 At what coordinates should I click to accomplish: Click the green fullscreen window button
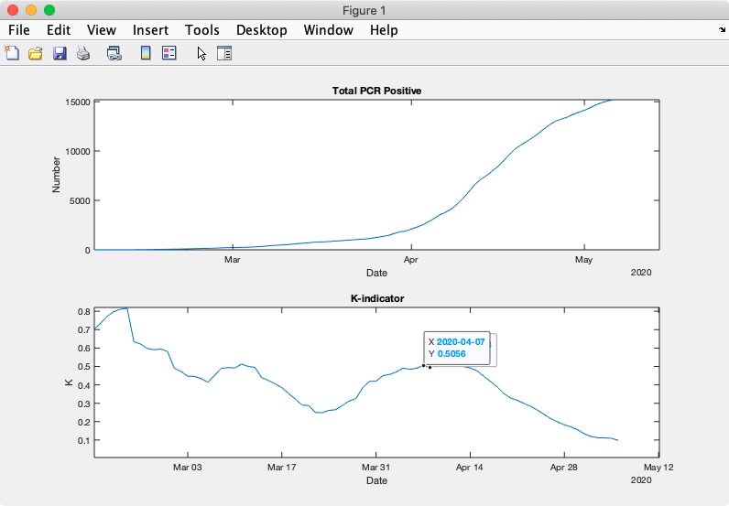pyautogui.click(x=49, y=10)
